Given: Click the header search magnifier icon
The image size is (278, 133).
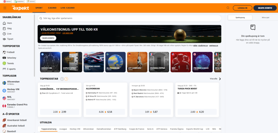Looking at the screenshot, I should click(228, 8).
